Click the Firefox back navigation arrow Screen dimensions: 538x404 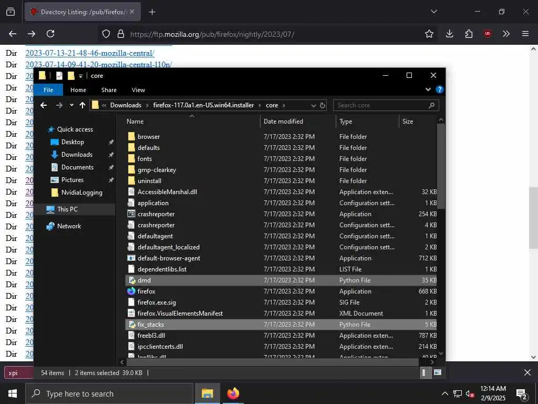tap(13, 34)
